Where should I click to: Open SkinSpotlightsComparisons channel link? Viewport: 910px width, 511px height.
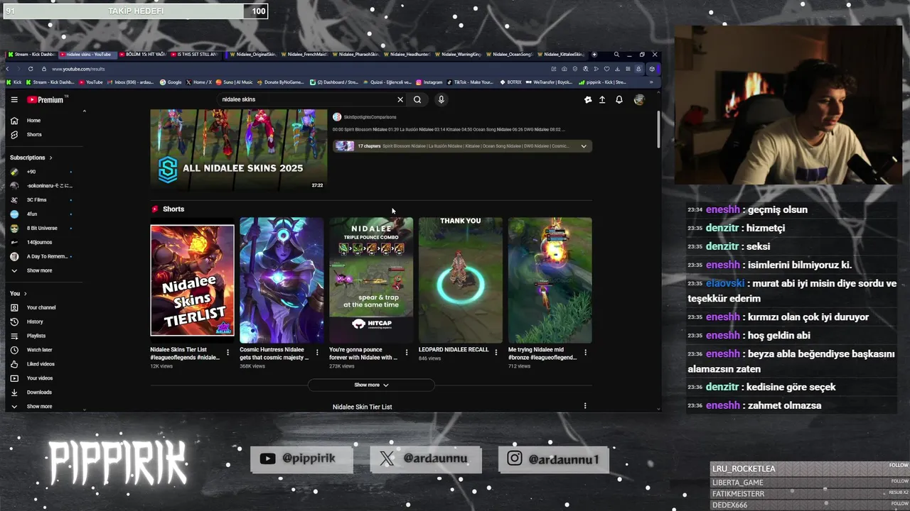pos(370,117)
